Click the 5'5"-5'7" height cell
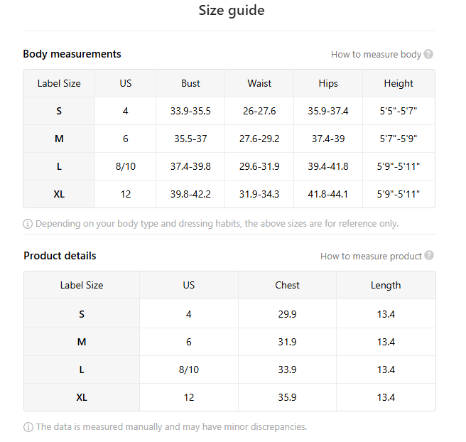Screen dimensions: 466x442 point(399,111)
